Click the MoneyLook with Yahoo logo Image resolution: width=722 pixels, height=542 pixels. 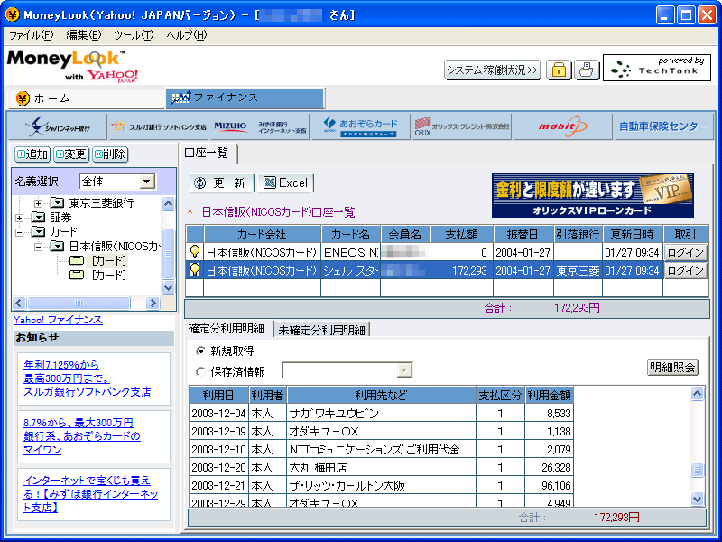click(73, 66)
